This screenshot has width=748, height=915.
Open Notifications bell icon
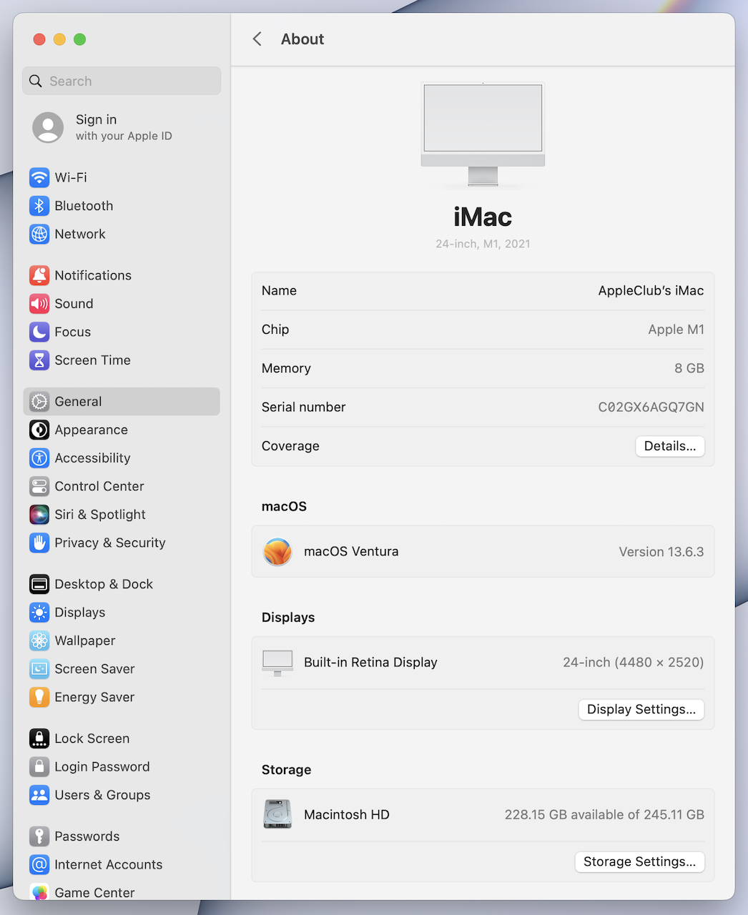click(39, 275)
